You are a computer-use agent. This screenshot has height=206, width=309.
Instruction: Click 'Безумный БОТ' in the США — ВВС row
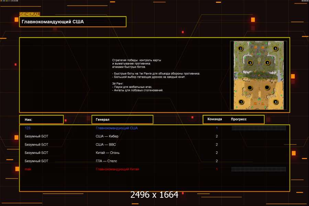[x=36, y=145]
